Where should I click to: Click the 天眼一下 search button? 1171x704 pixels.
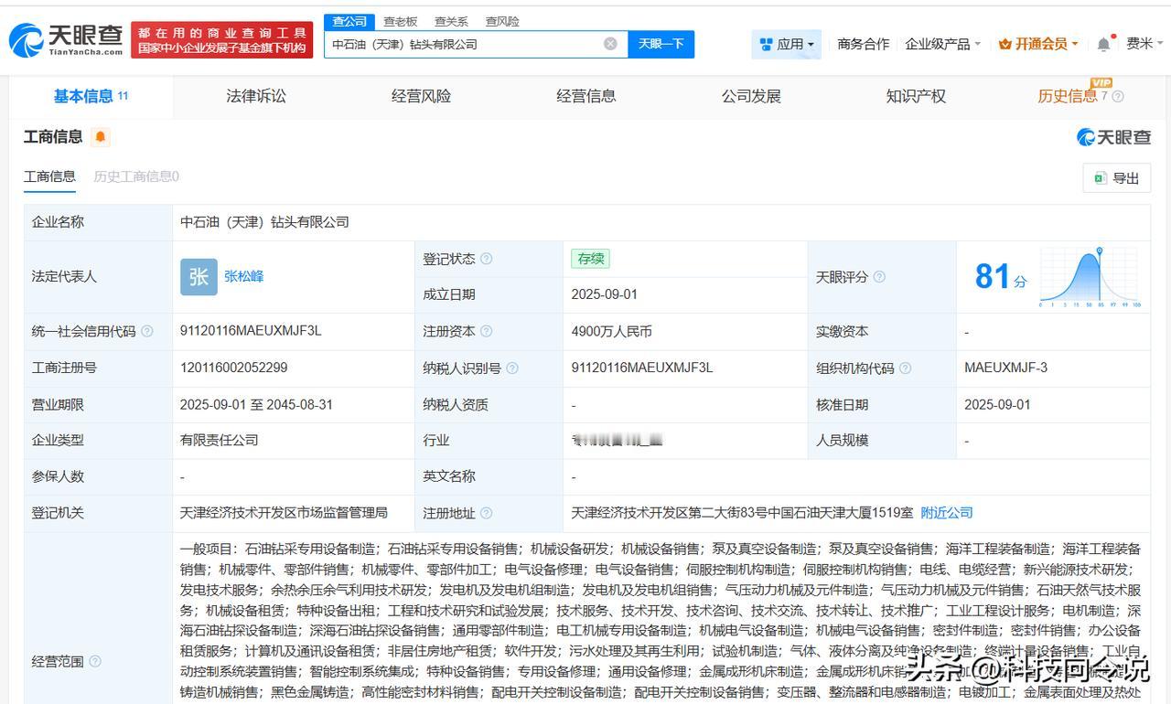coord(661,44)
